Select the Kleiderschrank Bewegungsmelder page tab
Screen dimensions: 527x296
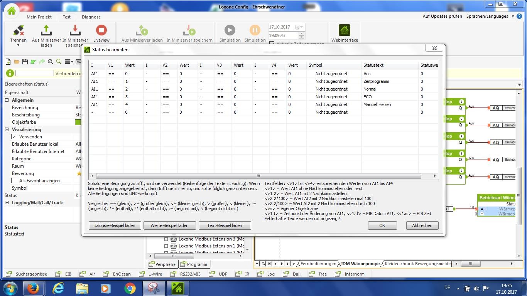[418, 264]
